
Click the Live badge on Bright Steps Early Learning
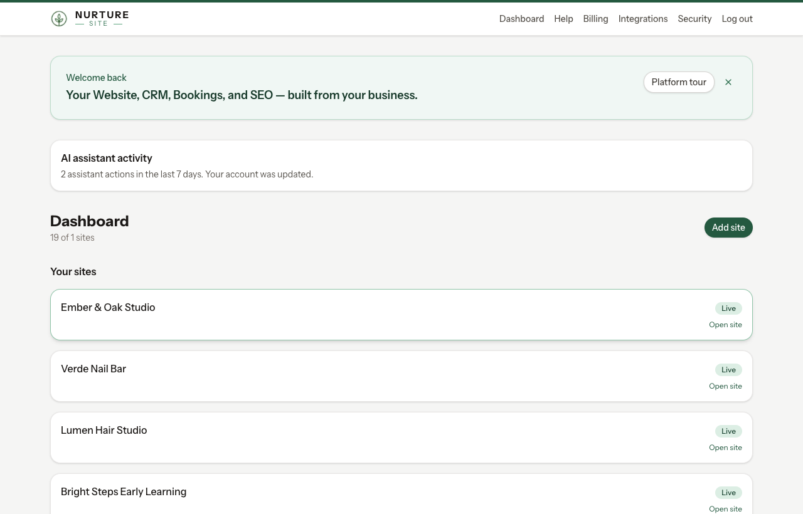tap(728, 493)
